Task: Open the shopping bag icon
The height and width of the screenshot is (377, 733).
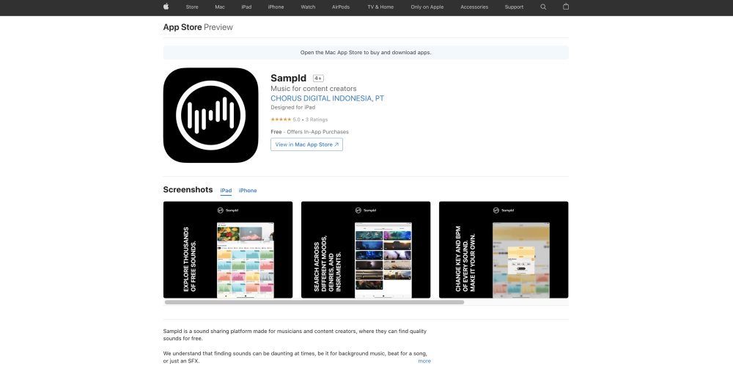Action: [566, 7]
